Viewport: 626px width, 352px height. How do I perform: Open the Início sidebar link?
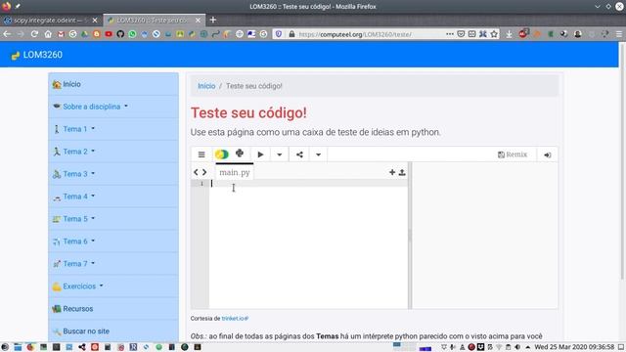tap(113, 84)
